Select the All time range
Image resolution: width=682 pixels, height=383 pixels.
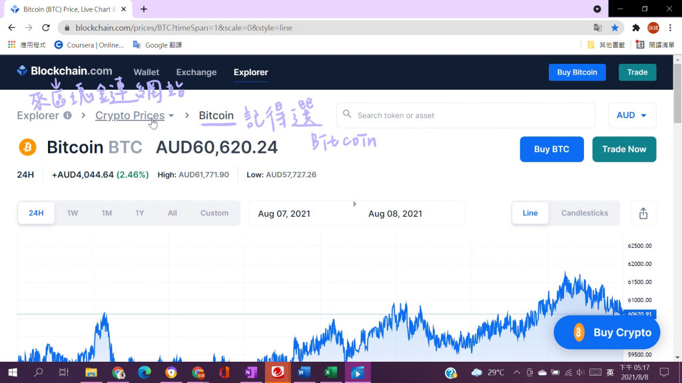point(172,213)
